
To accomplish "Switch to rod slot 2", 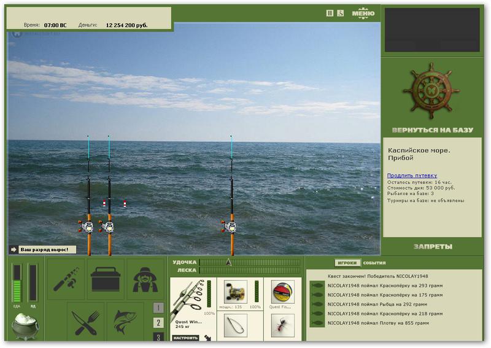I will [158, 323].
